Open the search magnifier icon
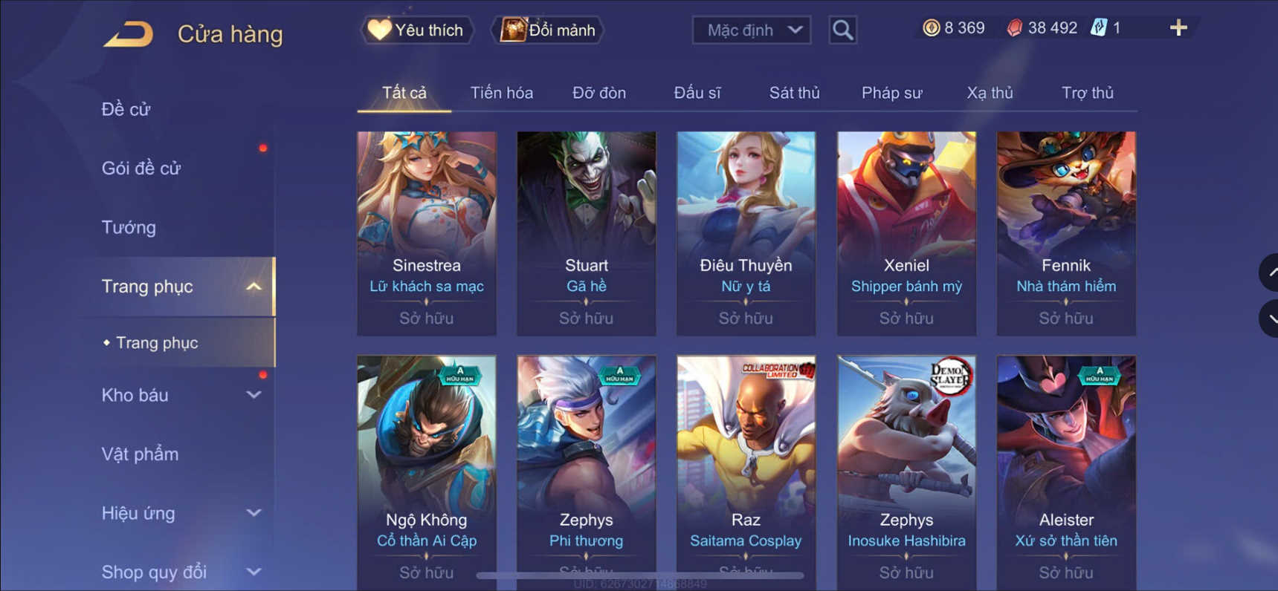1278x591 pixels. pyautogui.click(x=842, y=30)
